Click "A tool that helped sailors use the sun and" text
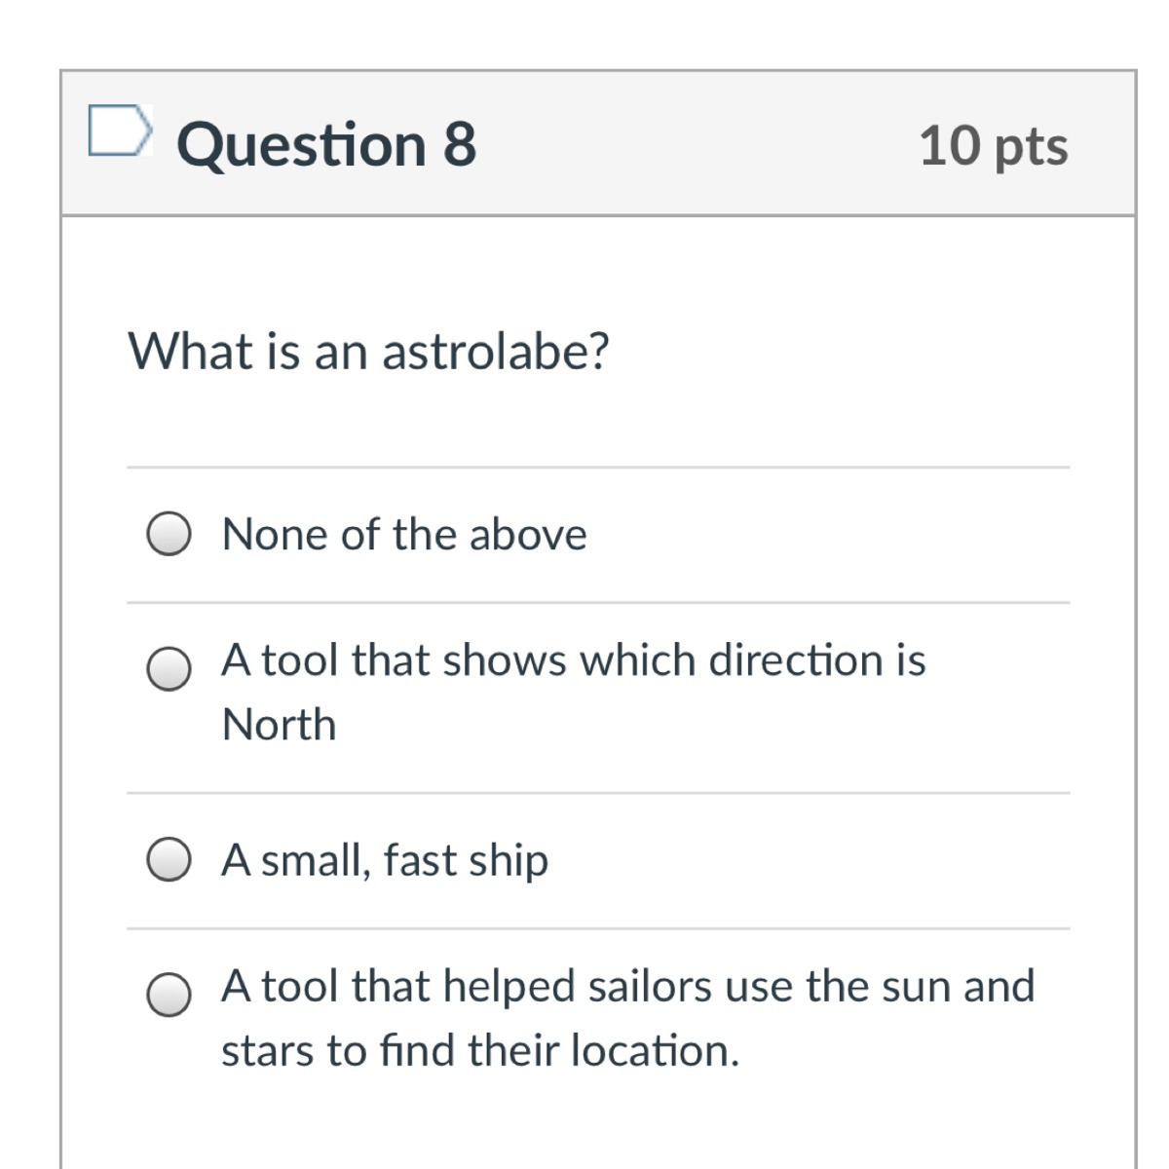This screenshot has width=1169, height=1169. (x=627, y=986)
